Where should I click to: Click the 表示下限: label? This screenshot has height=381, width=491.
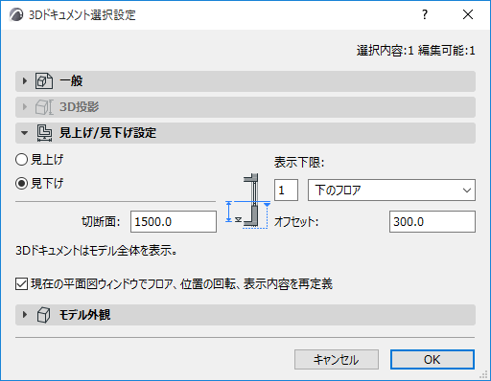tap(299, 163)
